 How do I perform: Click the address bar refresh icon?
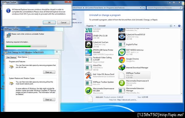[x=144, y=8]
